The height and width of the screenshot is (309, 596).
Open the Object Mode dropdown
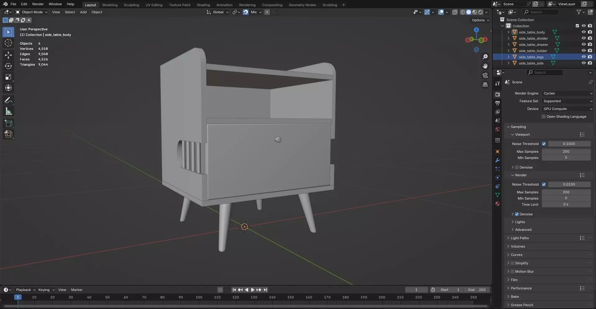(x=31, y=12)
